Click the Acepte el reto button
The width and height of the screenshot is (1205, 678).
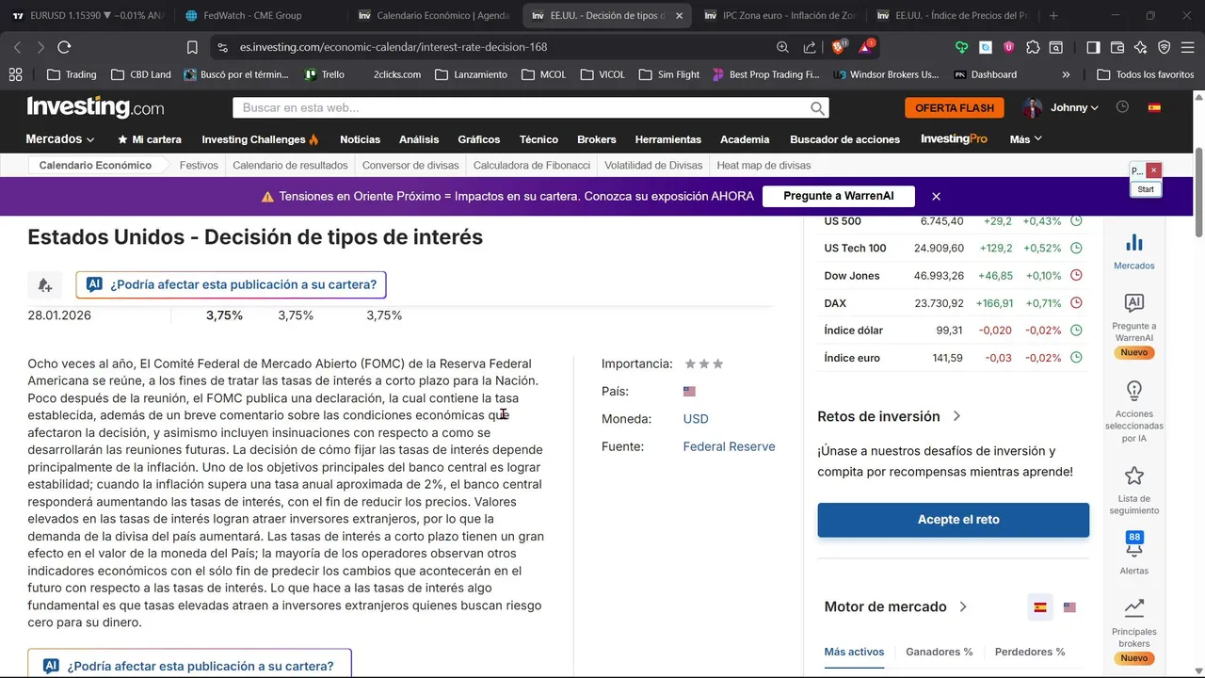[953, 520]
